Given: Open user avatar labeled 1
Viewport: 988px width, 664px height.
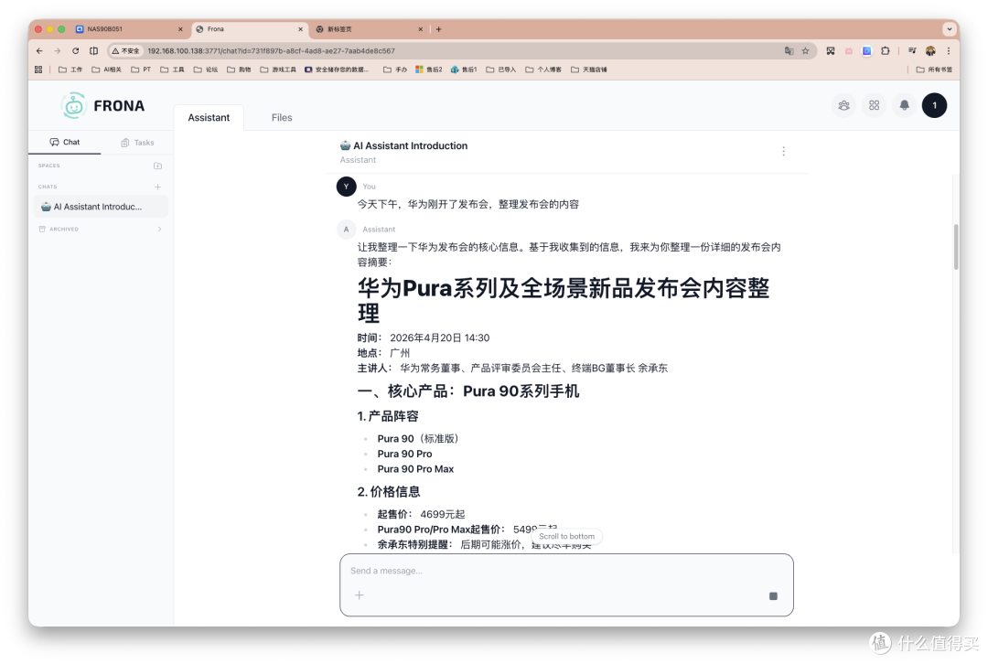Looking at the screenshot, I should pyautogui.click(x=934, y=105).
